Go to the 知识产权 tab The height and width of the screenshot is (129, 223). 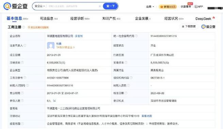111,18
